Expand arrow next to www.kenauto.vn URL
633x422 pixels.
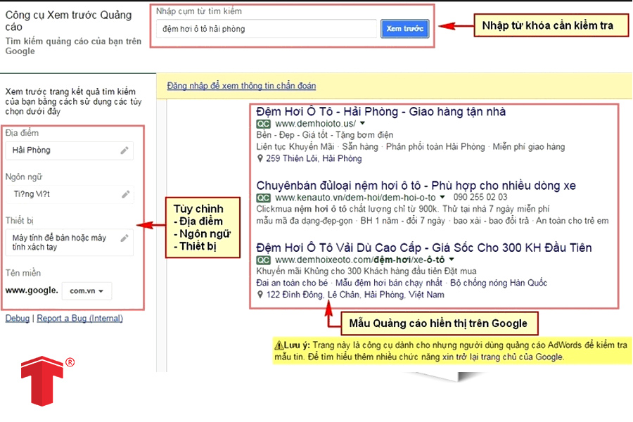coord(442,197)
